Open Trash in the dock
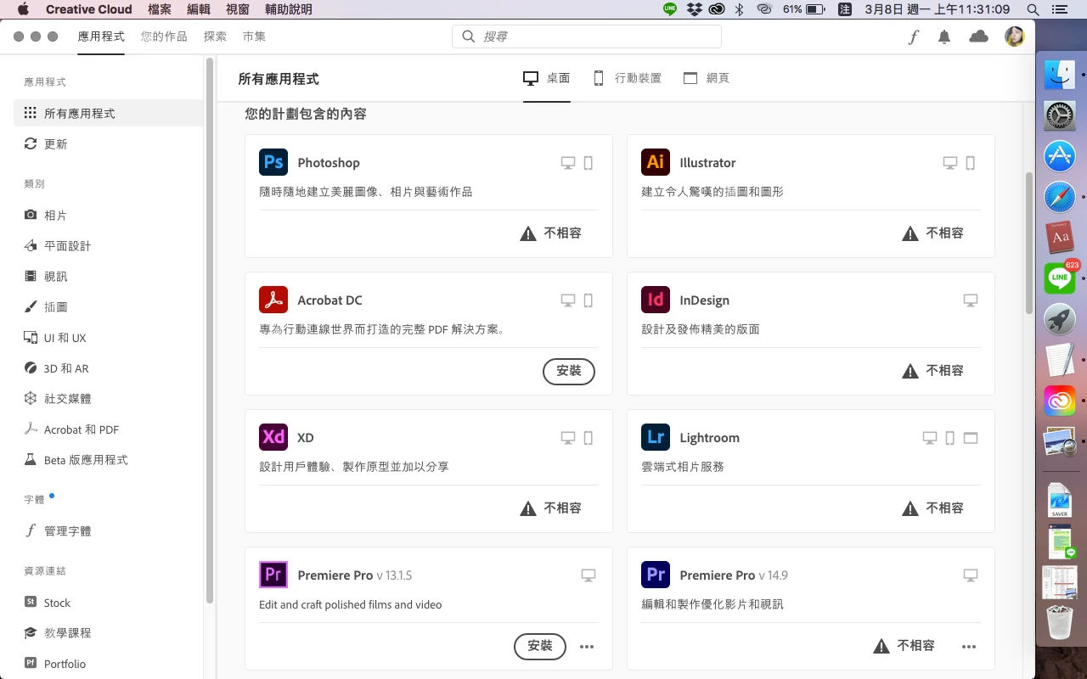 [x=1060, y=623]
